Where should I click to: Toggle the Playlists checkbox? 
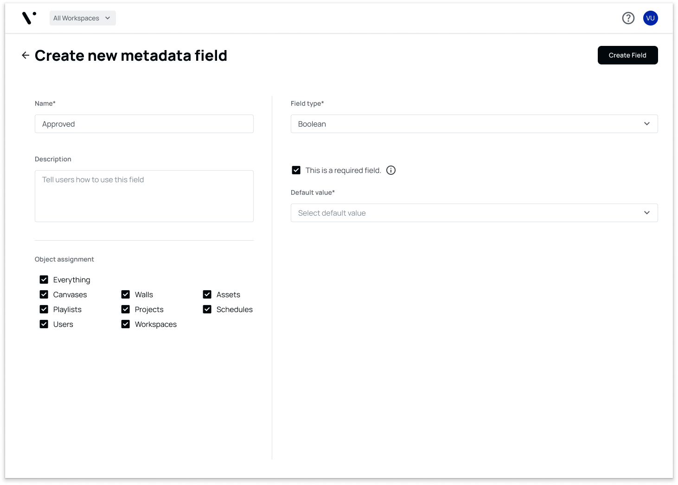point(44,309)
